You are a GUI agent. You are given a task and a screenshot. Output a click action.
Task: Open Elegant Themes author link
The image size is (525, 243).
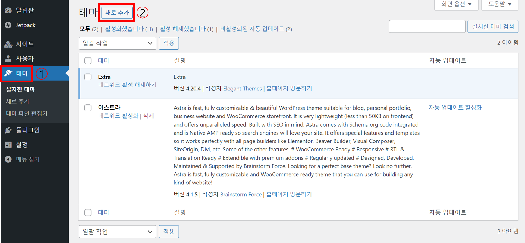click(x=242, y=89)
